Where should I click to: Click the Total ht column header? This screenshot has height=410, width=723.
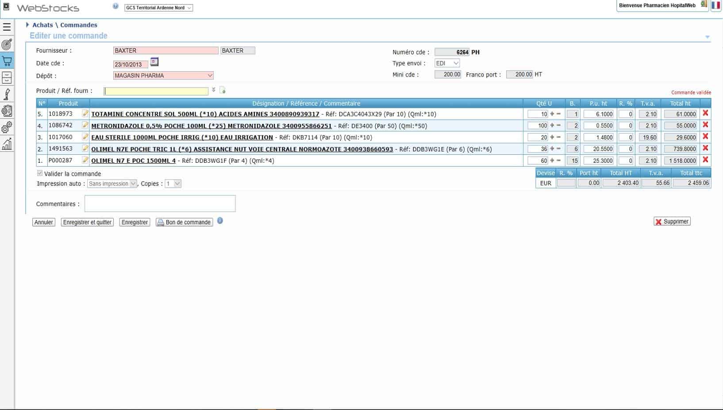680,103
